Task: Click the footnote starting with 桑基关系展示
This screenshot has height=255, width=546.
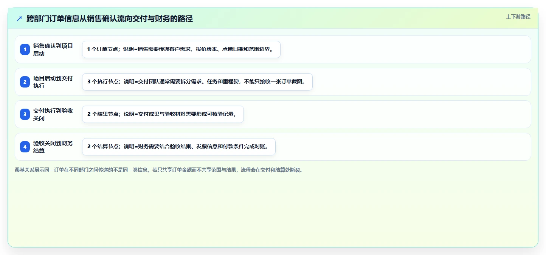Action: pos(159,170)
